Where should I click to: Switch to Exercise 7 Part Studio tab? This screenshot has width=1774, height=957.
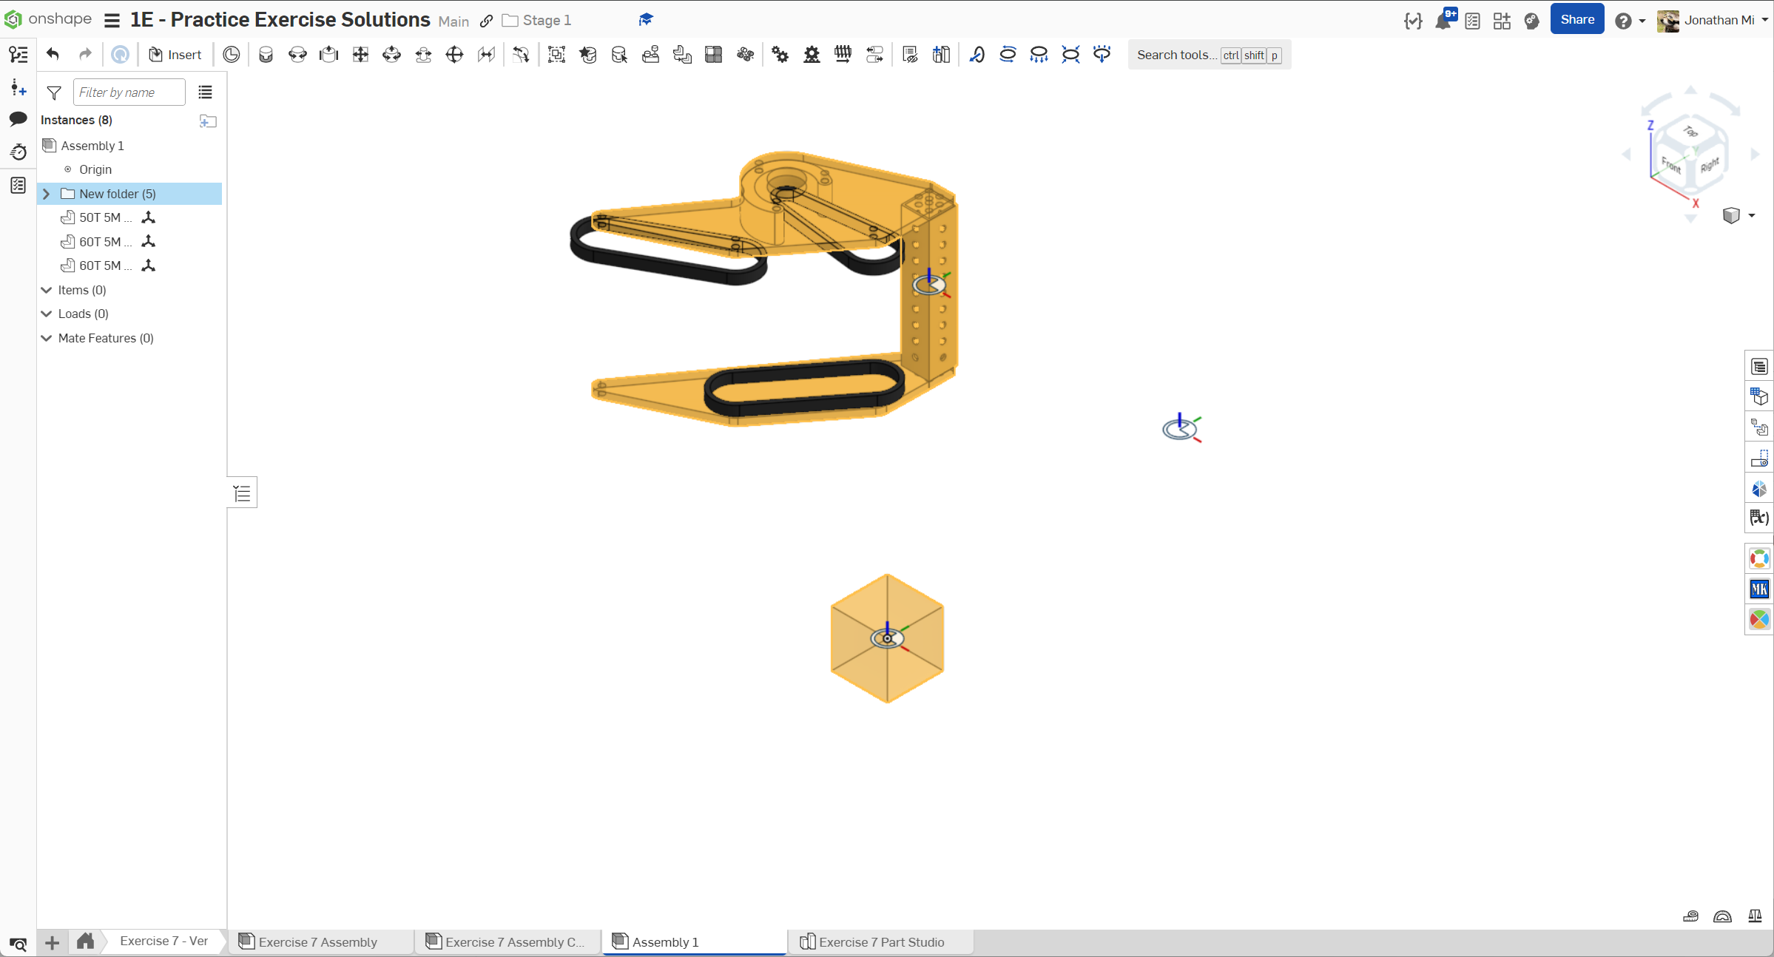pyautogui.click(x=880, y=941)
